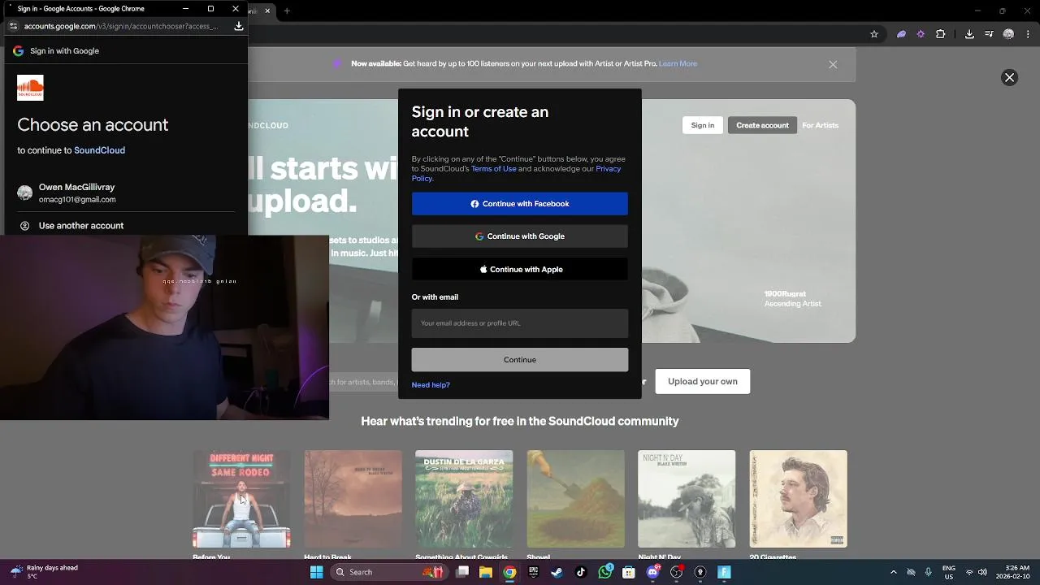The height and width of the screenshot is (585, 1040).
Task: Open the Need help? link
Action: (431, 385)
